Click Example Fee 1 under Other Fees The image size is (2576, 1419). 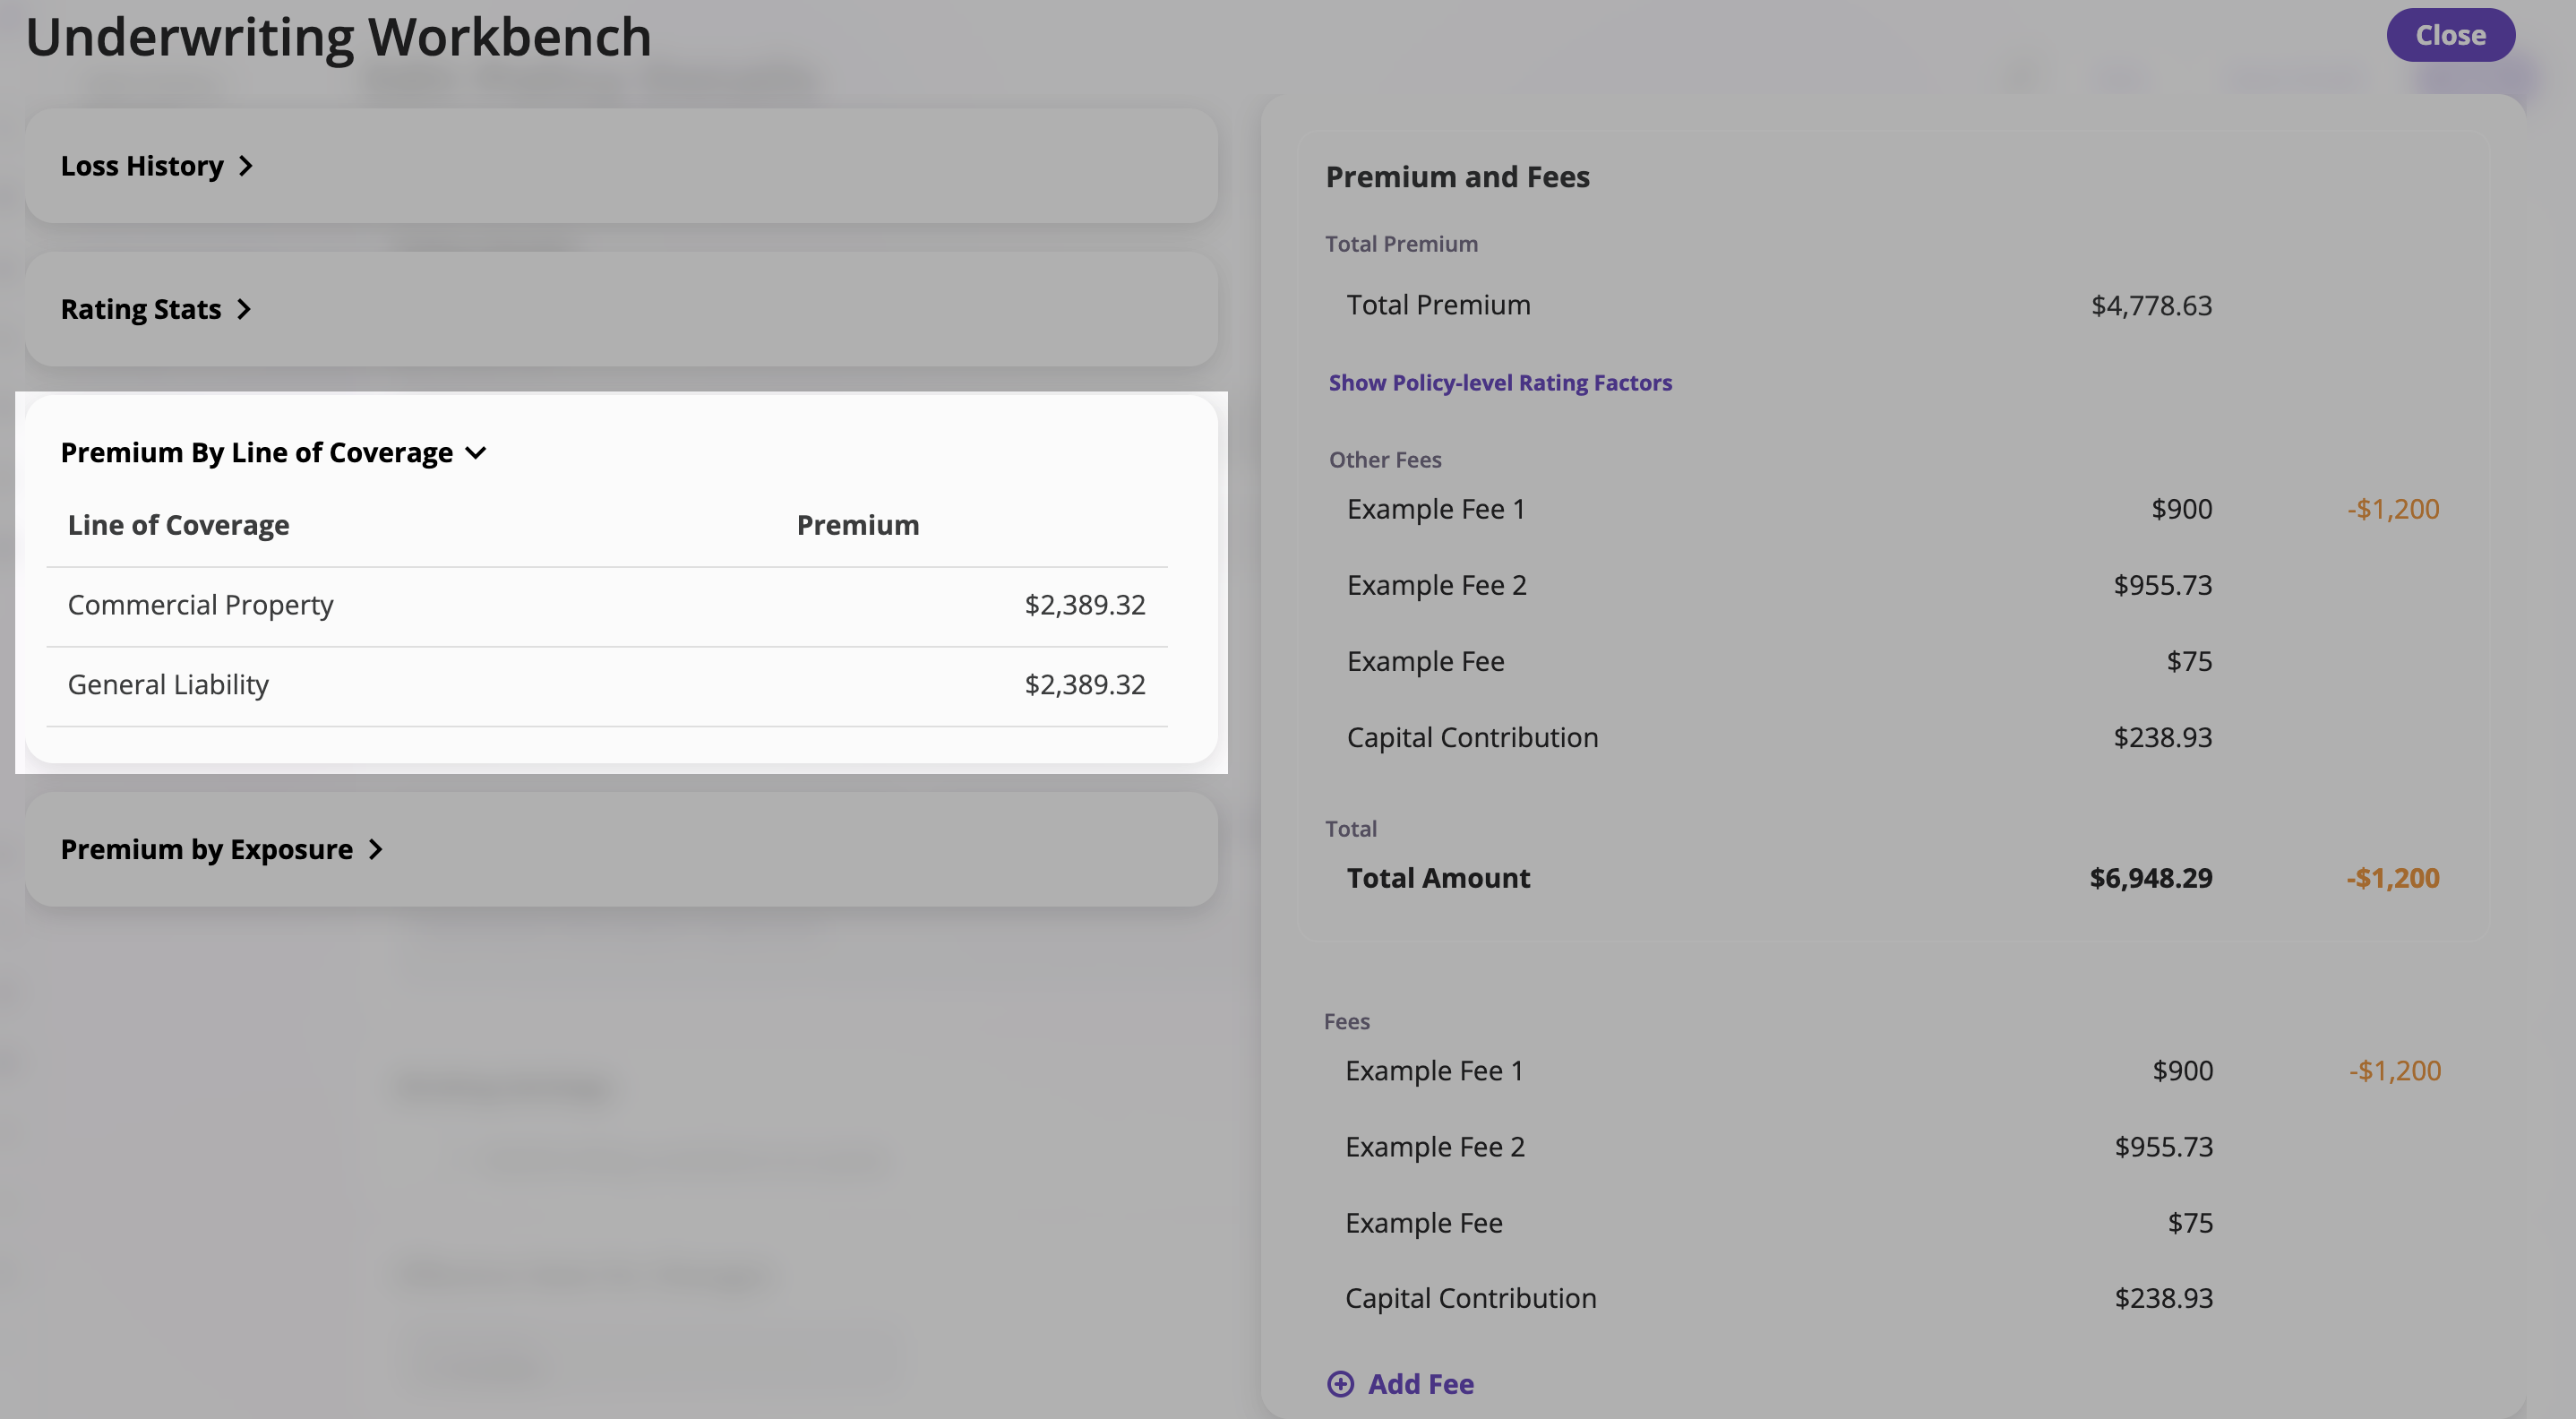click(1435, 509)
